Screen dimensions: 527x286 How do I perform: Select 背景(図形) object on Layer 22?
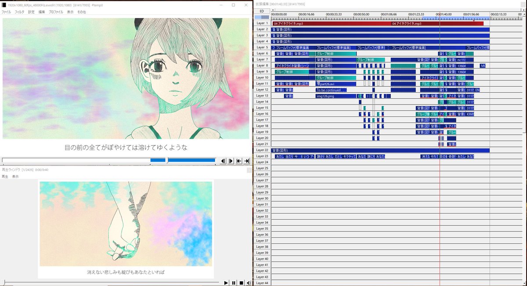click(x=380, y=150)
